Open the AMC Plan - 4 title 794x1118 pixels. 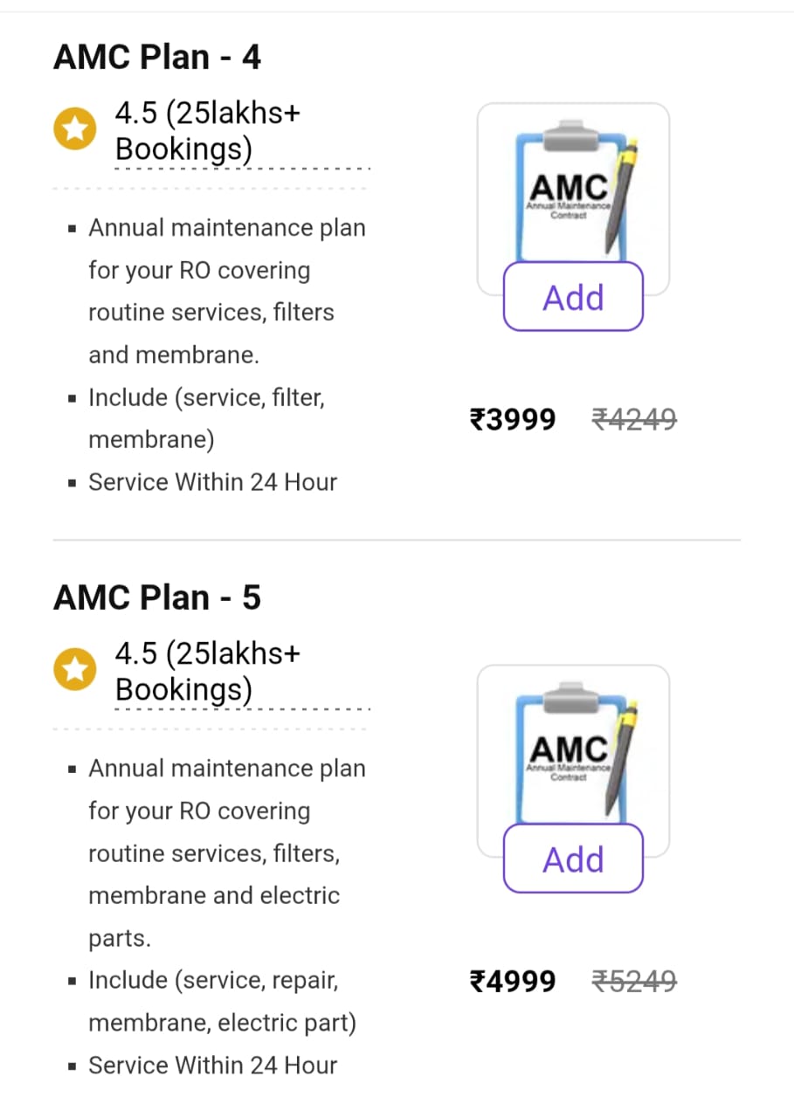click(157, 58)
